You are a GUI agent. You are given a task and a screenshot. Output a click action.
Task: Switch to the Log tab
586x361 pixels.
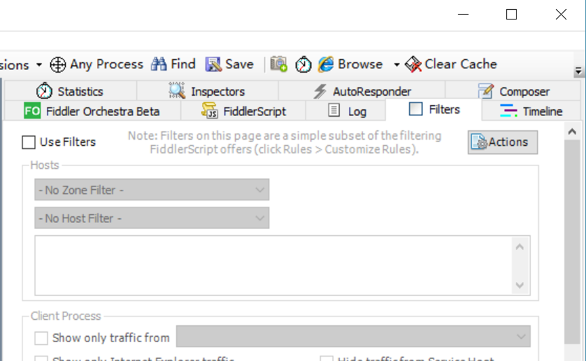pos(346,111)
